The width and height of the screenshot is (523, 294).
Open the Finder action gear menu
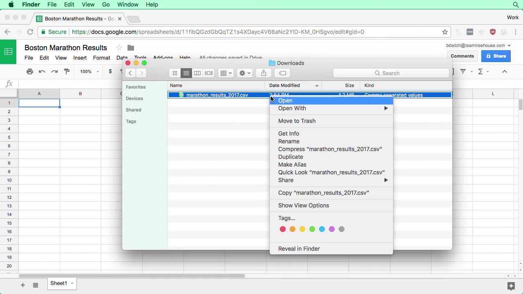(244, 73)
